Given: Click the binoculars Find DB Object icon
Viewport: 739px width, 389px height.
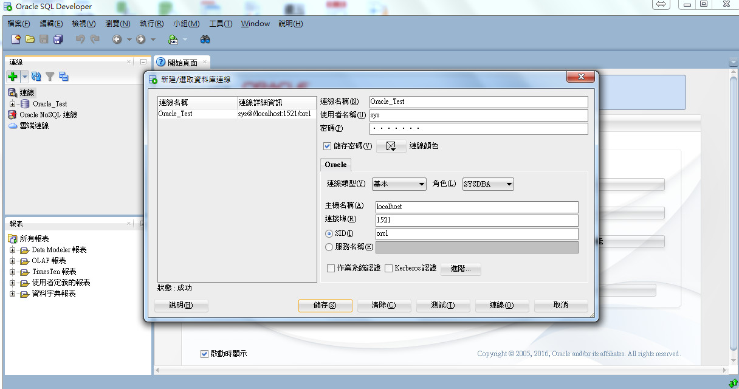Looking at the screenshot, I should 205,40.
